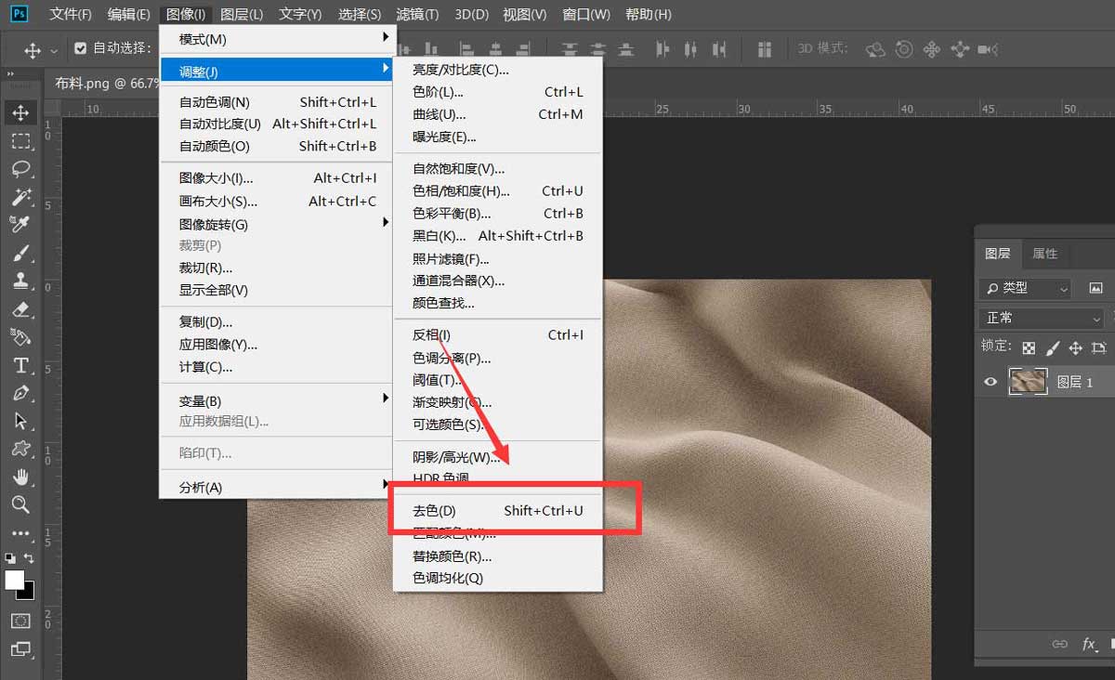1115x680 pixels.
Task: Select the Pen tool
Action: pyautogui.click(x=20, y=393)
